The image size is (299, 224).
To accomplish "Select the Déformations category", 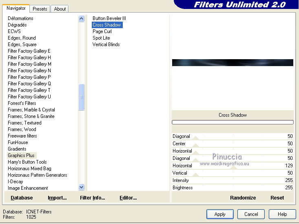I will coord(20,18).
